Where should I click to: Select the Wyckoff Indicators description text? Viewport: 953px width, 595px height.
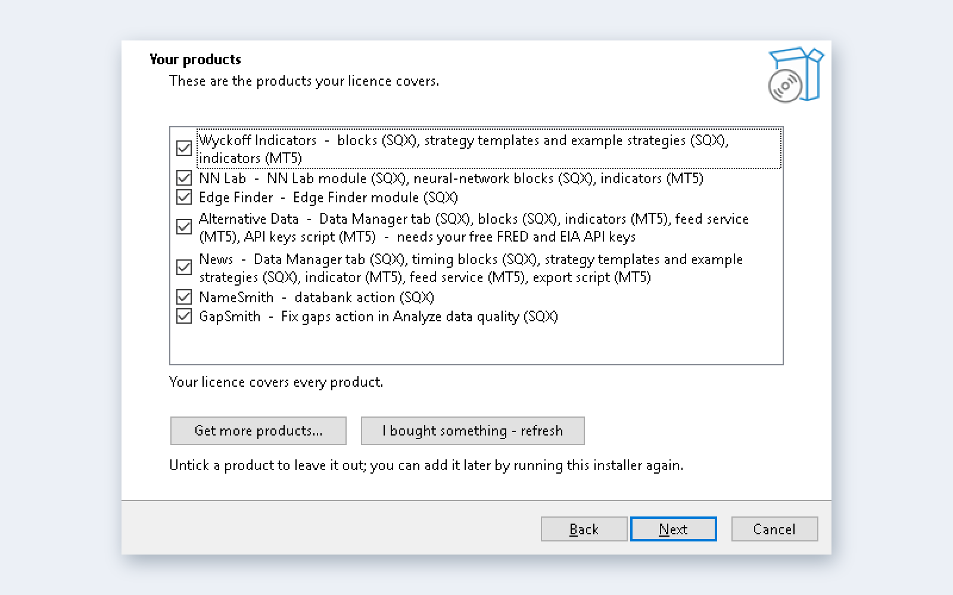(x=464, y=149)
